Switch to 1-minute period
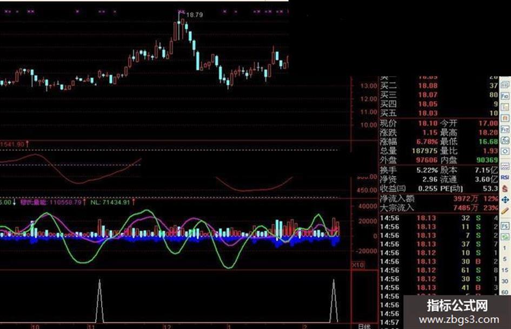511x329 pixels. click(x=505, y=248)
